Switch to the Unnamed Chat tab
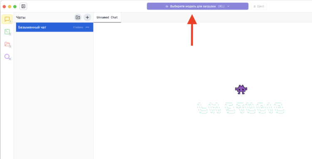This screenshot has height=159, width=312. coord(107,17)
